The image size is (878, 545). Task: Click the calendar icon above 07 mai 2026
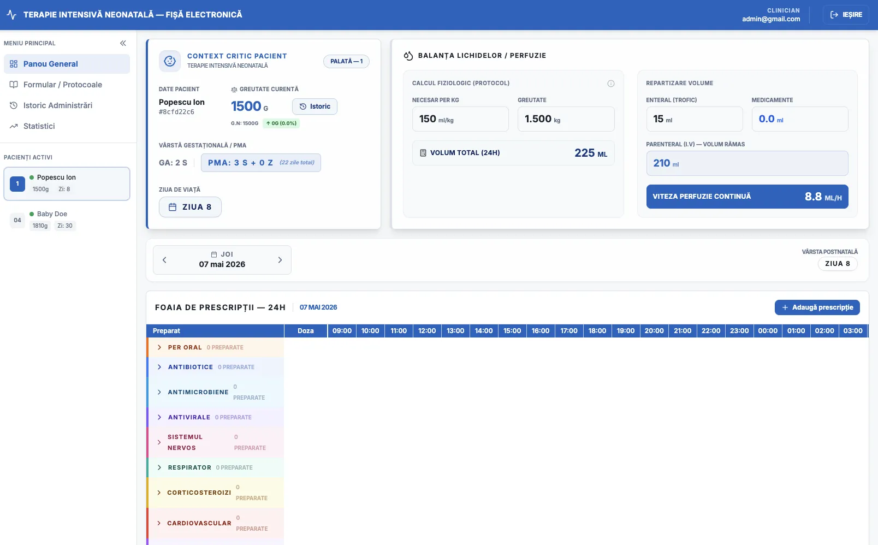[x=214, y=254]
